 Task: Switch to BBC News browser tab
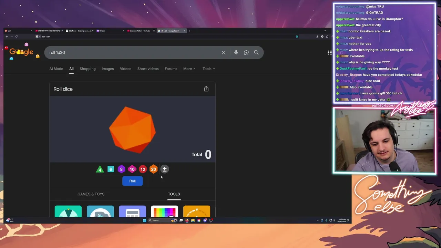coord(79,31)
